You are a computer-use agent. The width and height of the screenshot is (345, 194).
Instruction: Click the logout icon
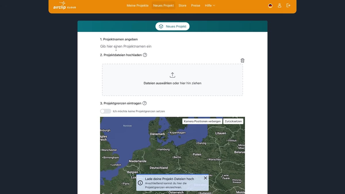pyautogui.click(x=288, y=5)
